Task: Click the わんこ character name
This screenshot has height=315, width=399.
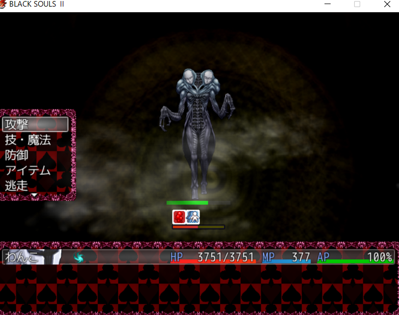Action: point(22,257)
